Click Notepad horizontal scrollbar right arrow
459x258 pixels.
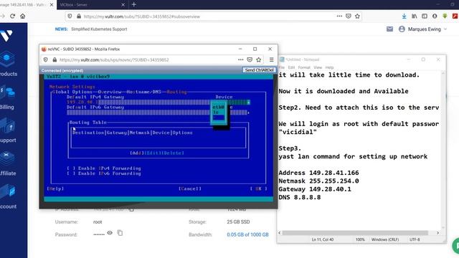[437, 233]
